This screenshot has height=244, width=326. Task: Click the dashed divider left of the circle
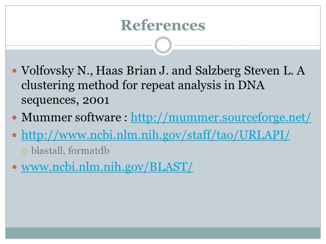pyautogui.click(x=79, y=45)
